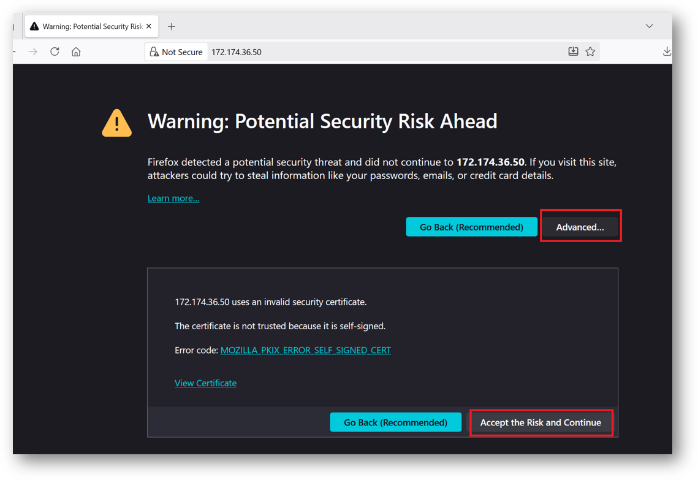Open the Learn more... link
The height and width of the screenshot is (480, 698).
[x=173, y=198]
